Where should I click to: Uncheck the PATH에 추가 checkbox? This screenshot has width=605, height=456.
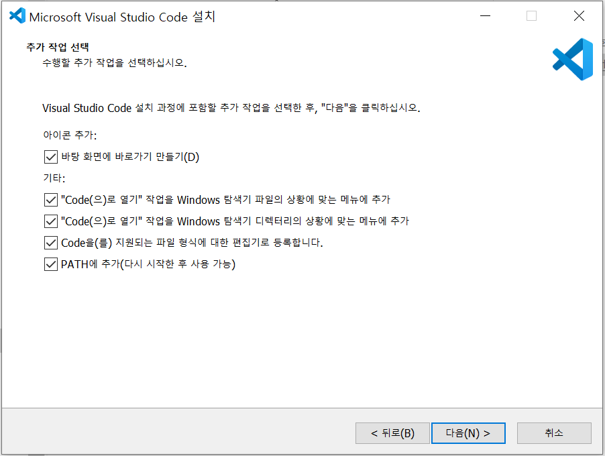51,264
